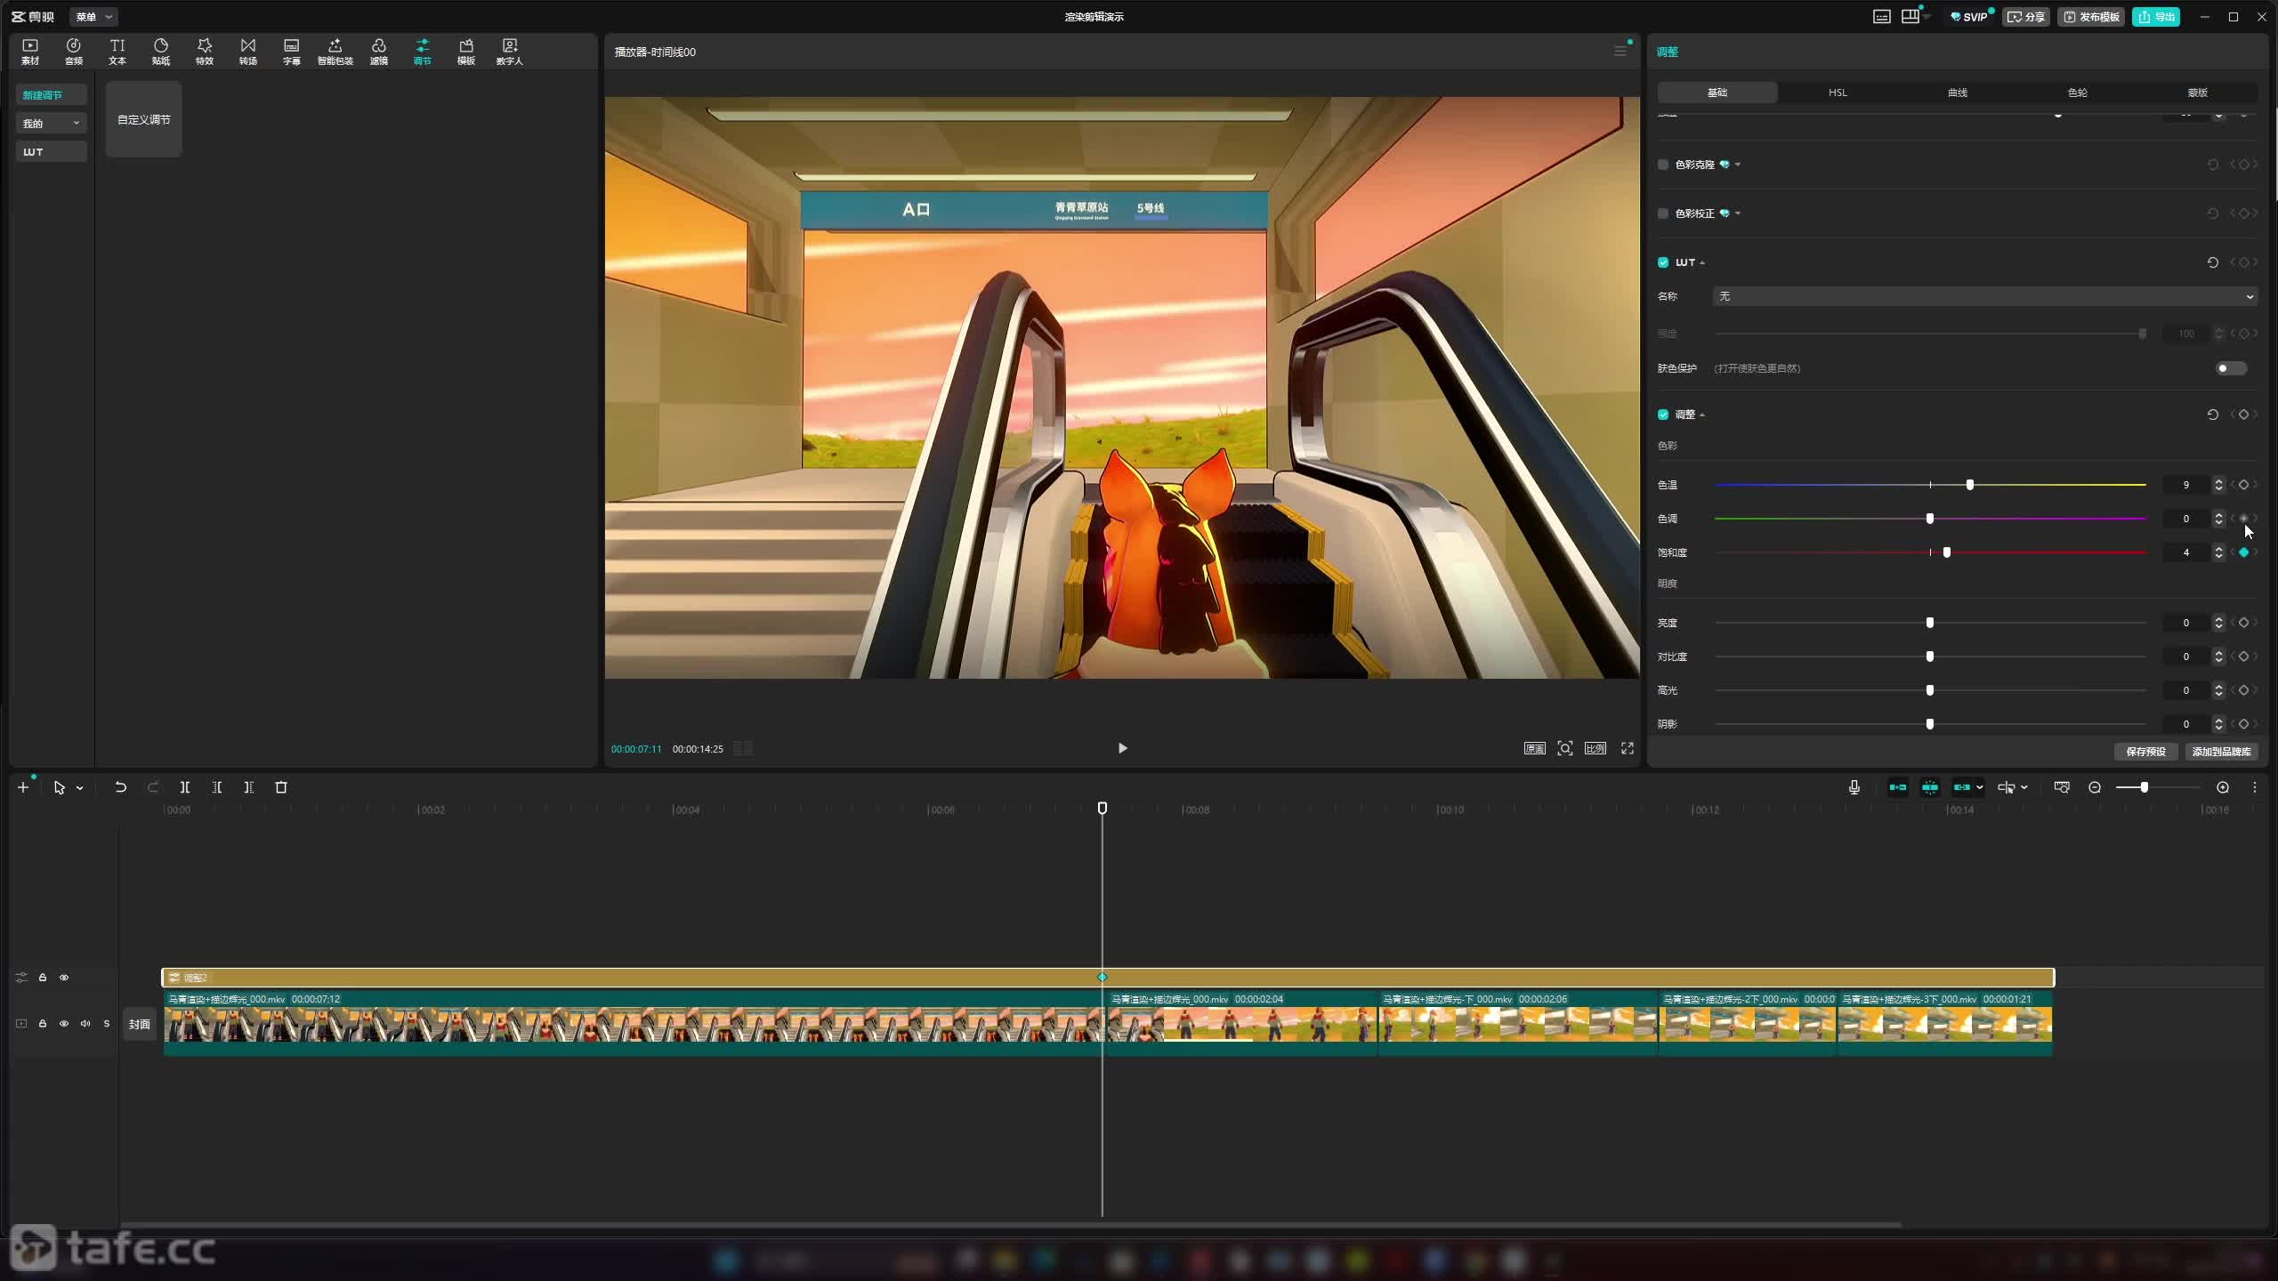2278x1281 pixels.
Task: Open the Filters (滤镜) panel icon
Action: 378,51
